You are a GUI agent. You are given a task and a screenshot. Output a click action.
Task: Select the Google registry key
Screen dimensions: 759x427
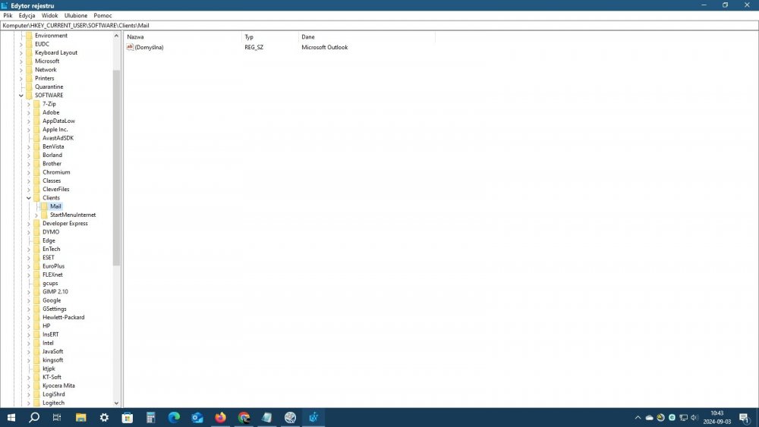pyautogui.click(x=52, y=300)
